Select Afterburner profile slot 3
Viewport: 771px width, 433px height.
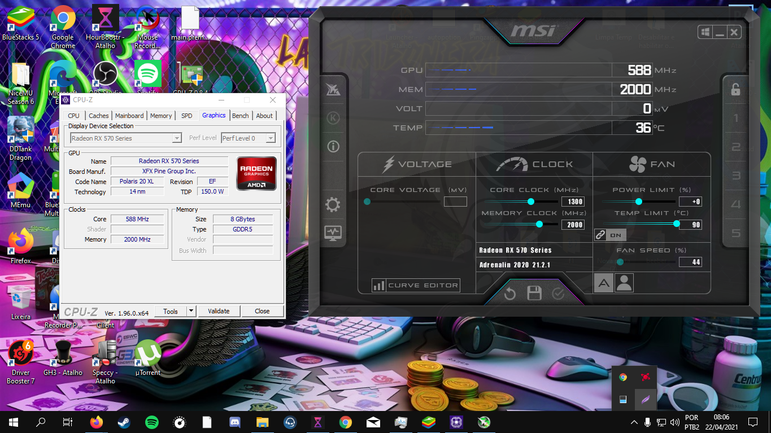[736, 176]
